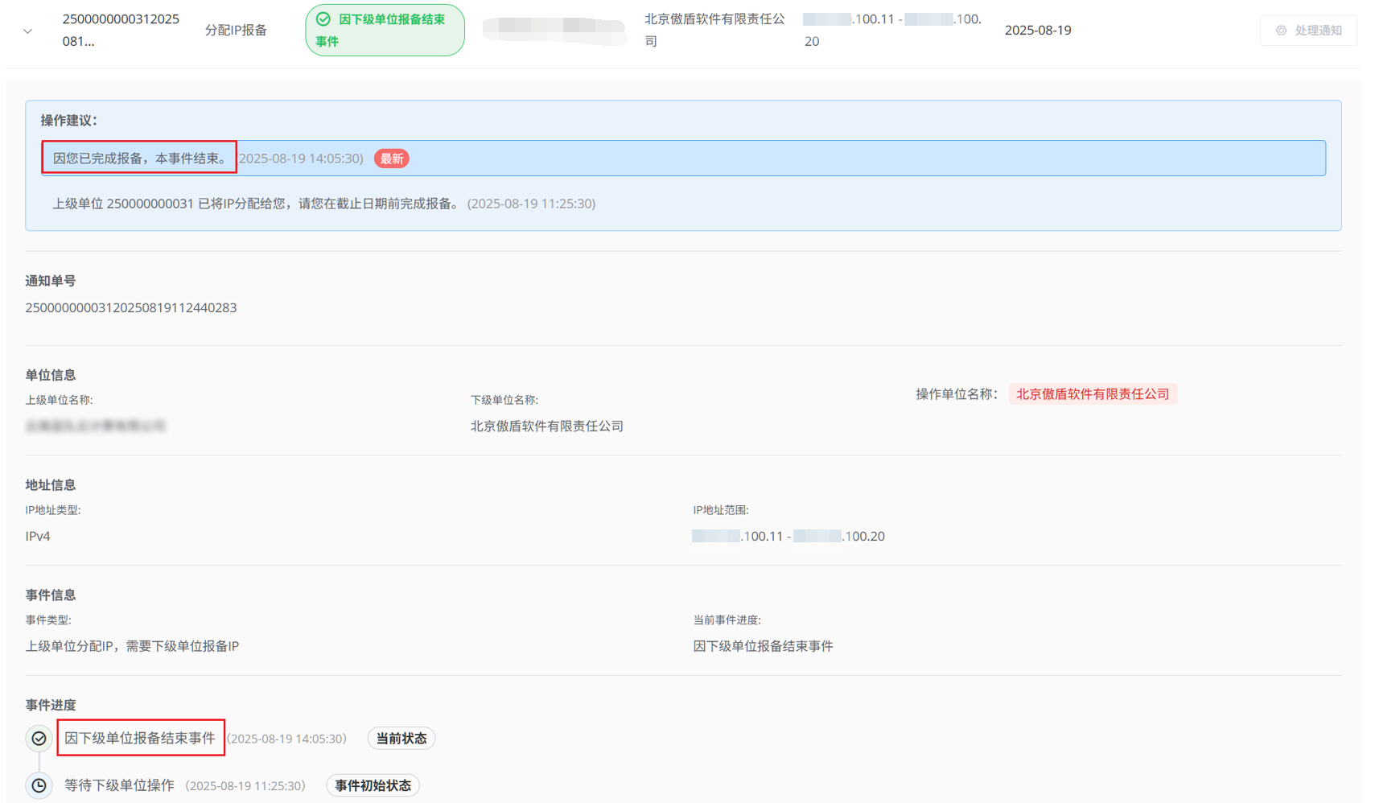Viewport: 1375px width, 803px height.
Task: Click the 当前状态 tag
Action: [x=401, y=738]
